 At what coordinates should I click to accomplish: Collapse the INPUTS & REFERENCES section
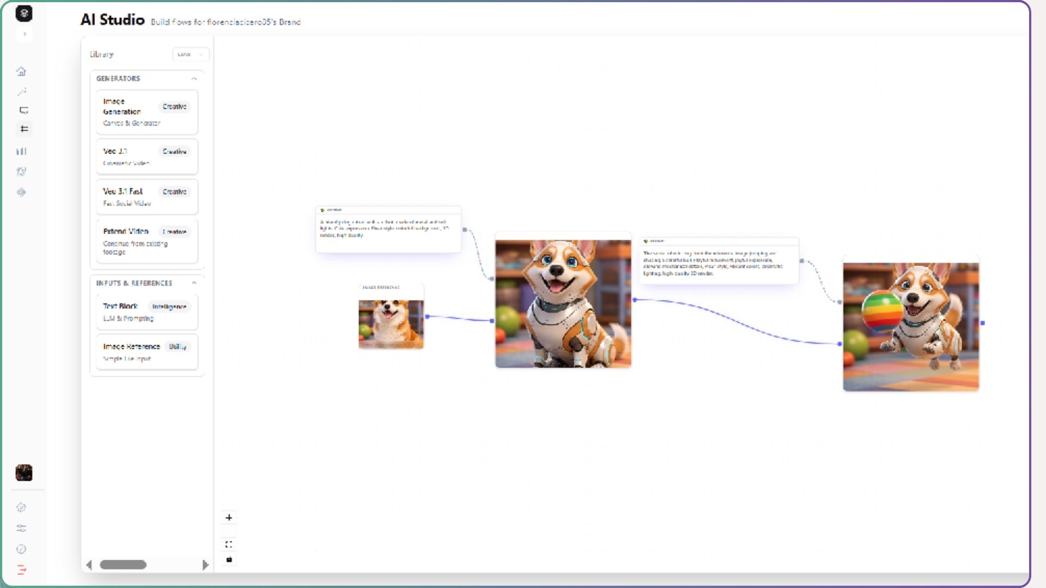click(194, 283)
